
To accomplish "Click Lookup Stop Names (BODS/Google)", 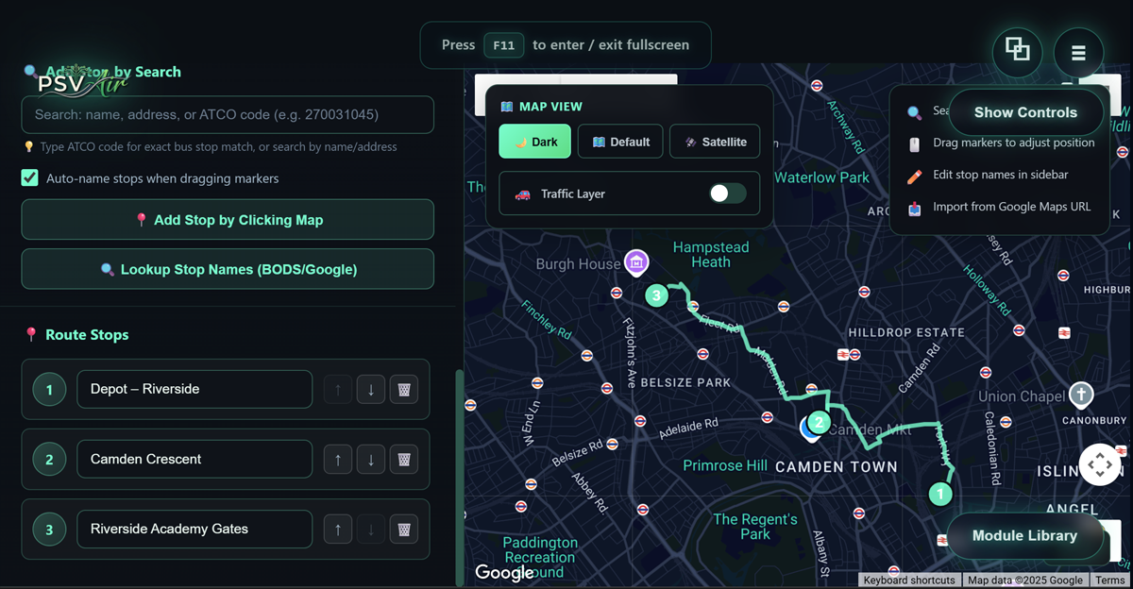I will 228,269.
